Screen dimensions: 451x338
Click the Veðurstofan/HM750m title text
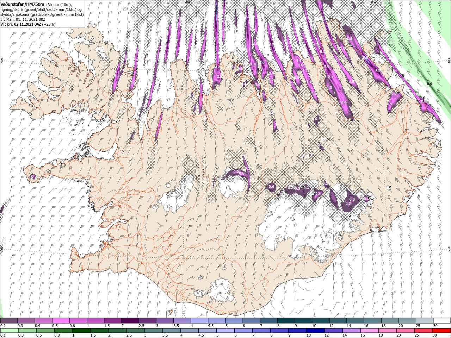tap(23, 4)
